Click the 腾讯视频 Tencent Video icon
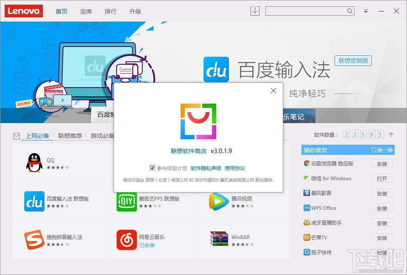 point(219,201)
